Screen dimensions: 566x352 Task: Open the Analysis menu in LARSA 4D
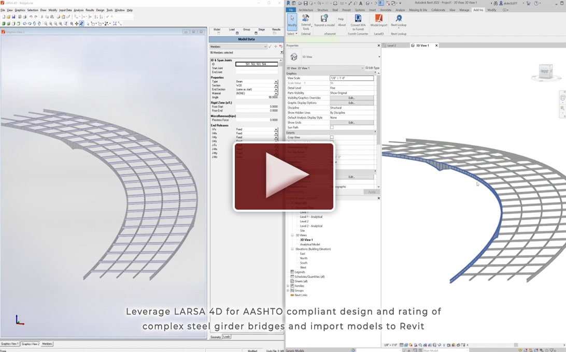78,10
